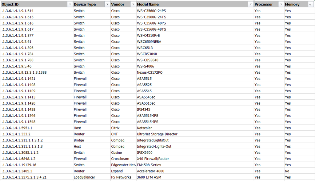Select the Citrix vendor cell
Image resolution: width=315 pixels, height=181 pixels.
(115, 128)
